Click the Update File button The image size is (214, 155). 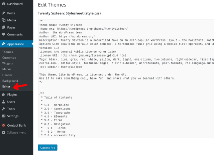point(47,148)
